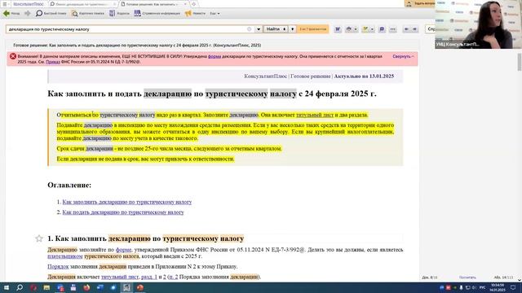
Task: Click the add bookmark icon
Action: [x=365, y=29]
